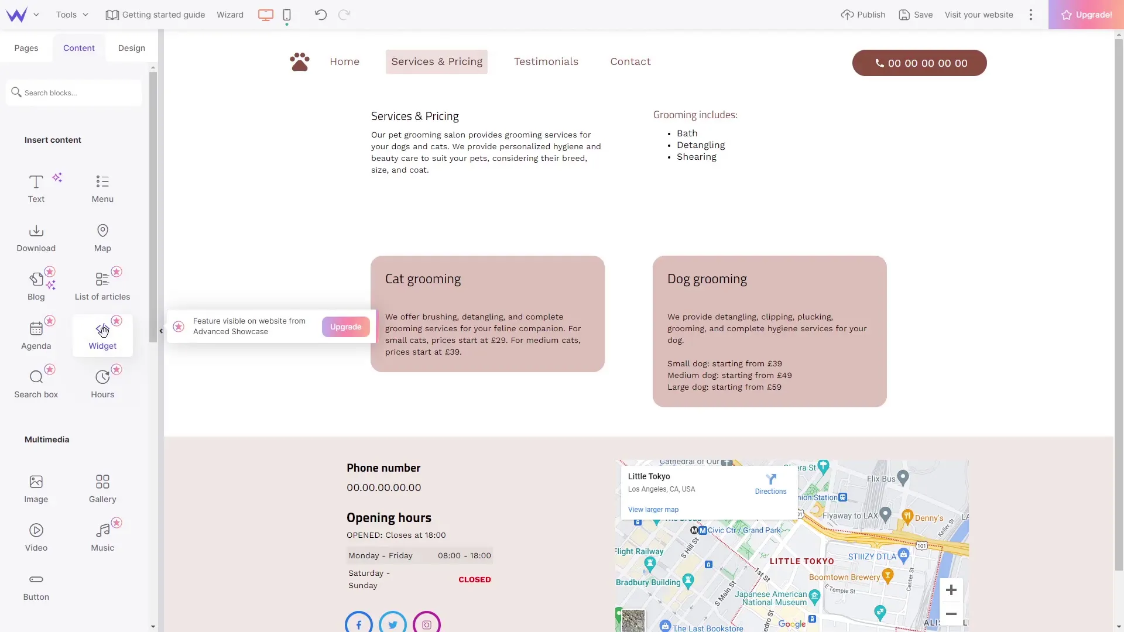Insert a Text block
Viewport: 1124px width, 632px height.
36,188
